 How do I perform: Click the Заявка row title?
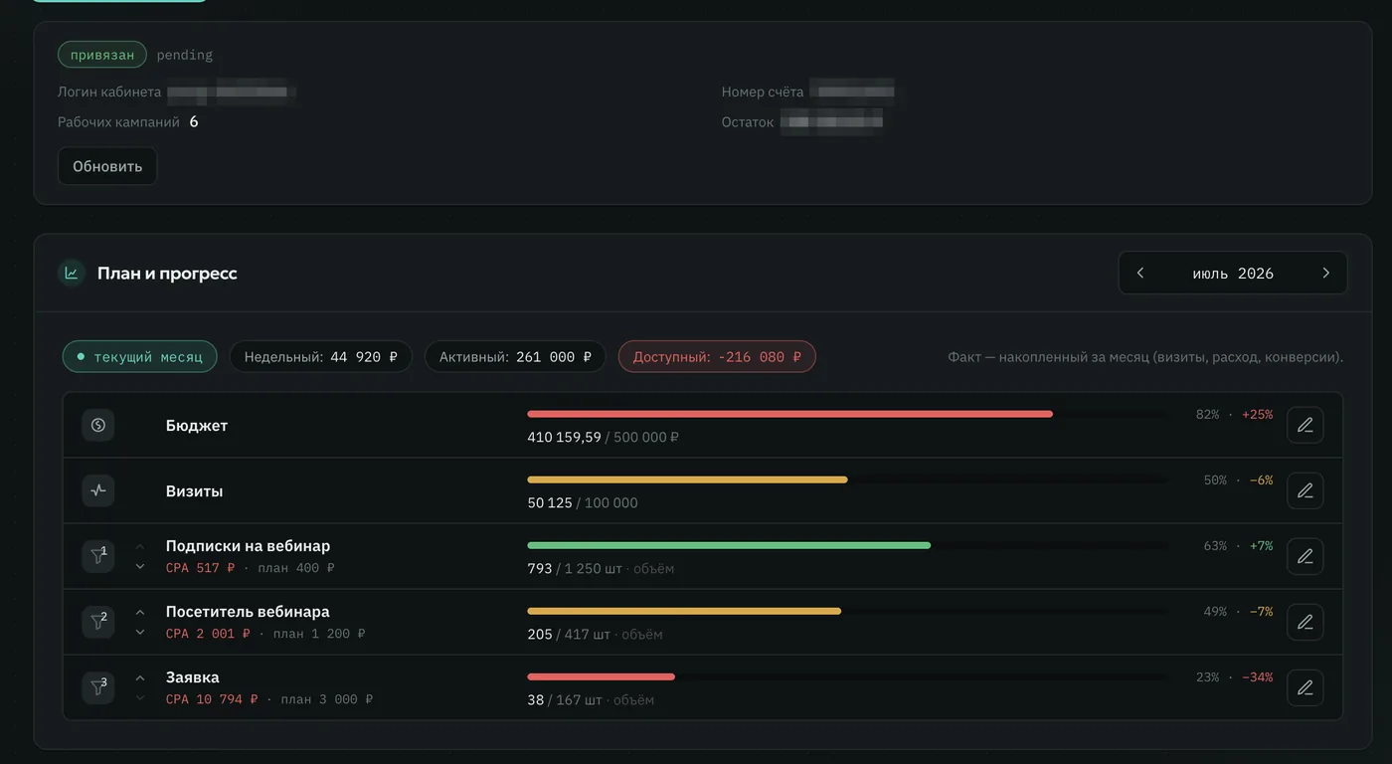(x=193, y=676)
